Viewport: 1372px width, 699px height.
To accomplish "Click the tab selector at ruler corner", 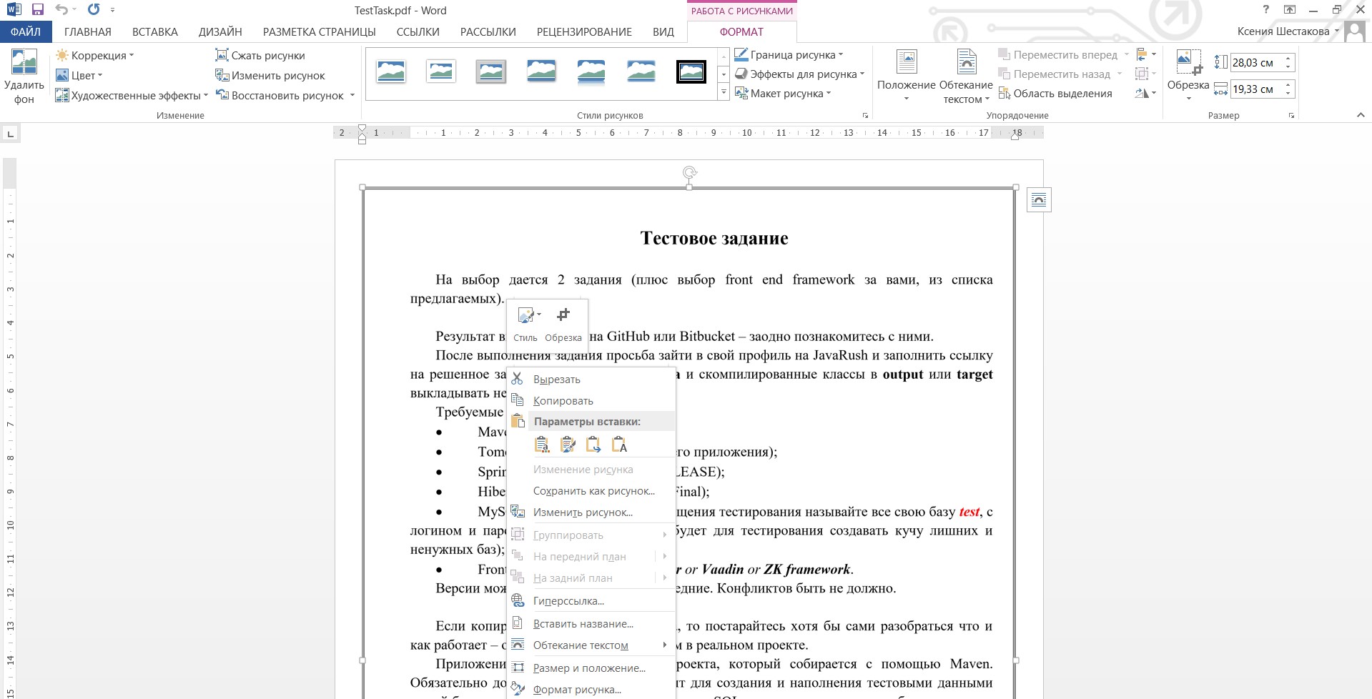I will [x=10, y=134].
